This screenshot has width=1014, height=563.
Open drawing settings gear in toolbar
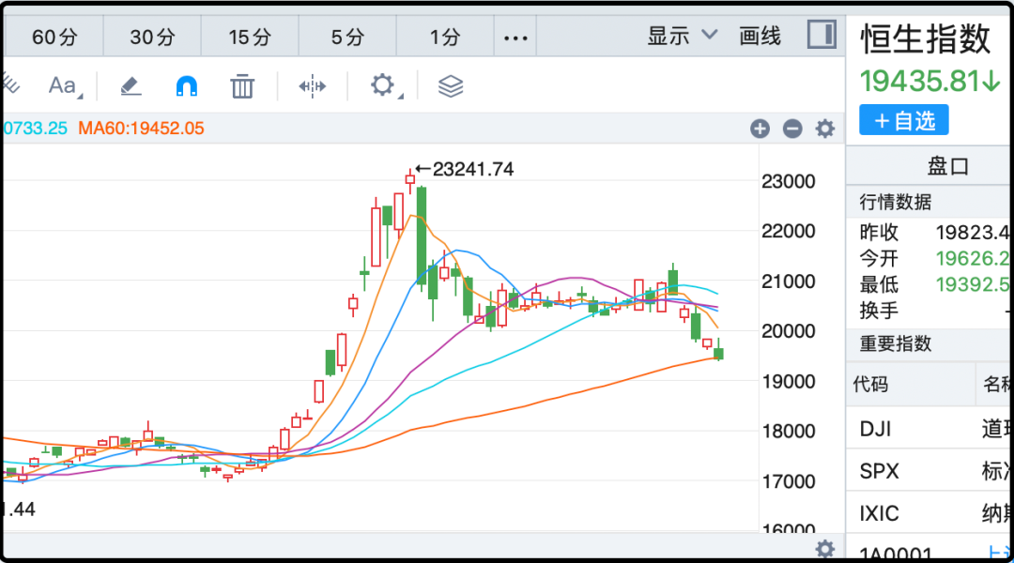(x=382, y=86)
